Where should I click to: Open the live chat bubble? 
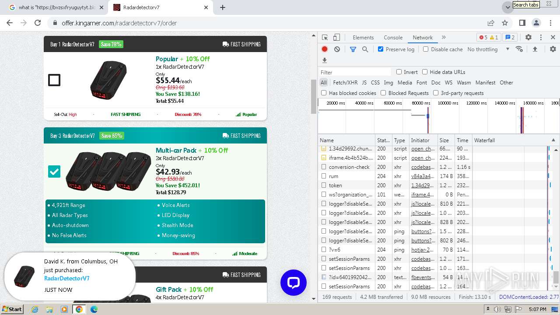tap(294, 283)
